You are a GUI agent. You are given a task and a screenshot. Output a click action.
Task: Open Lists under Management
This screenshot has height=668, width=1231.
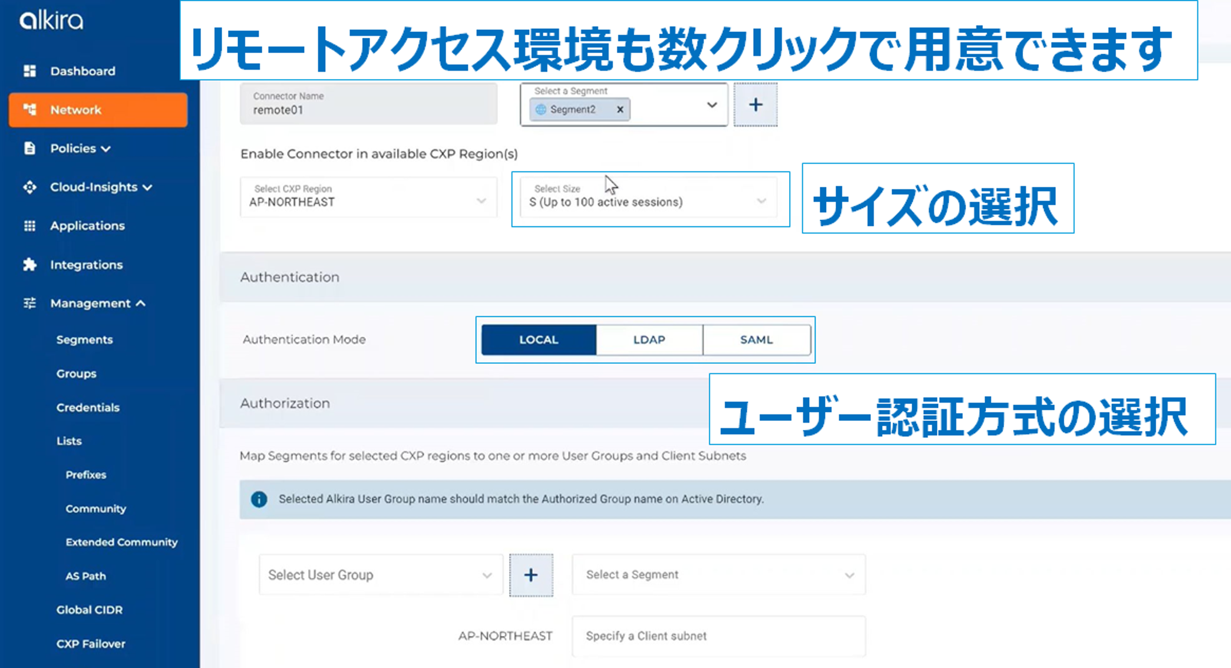click(x=69, y=441)
